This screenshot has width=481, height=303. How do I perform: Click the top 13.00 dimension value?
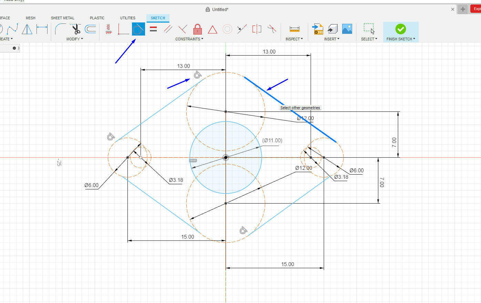(269, 52)
